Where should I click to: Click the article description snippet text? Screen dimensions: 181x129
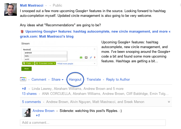coord(136,51)
